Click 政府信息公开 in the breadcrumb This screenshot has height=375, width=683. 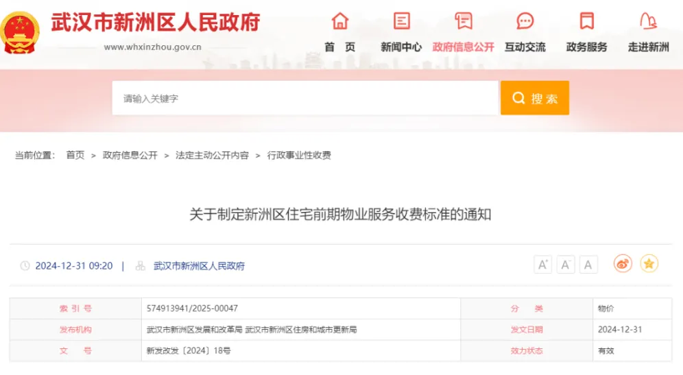coord(130,156)
